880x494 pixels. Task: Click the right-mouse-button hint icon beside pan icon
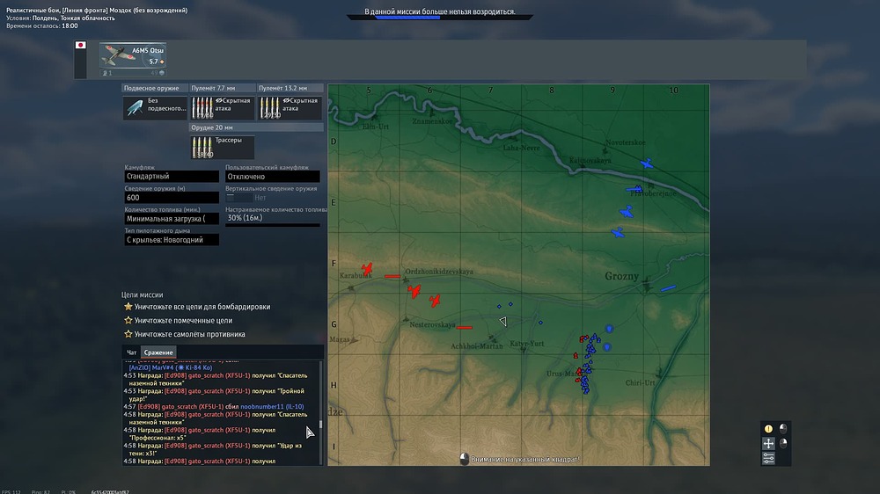coord(783,444)
